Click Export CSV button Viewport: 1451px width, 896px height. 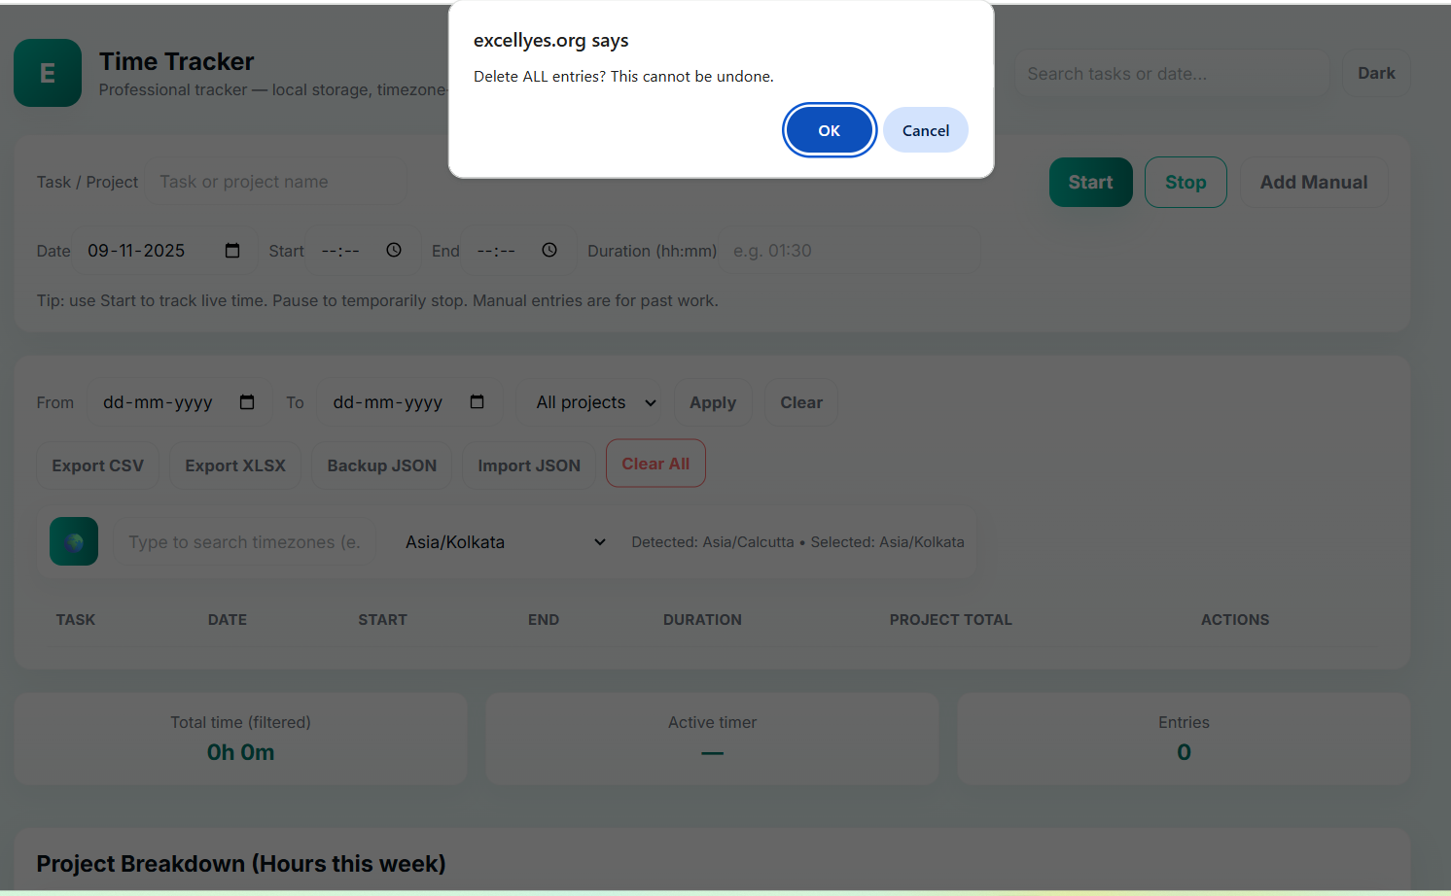pos(97,465)
